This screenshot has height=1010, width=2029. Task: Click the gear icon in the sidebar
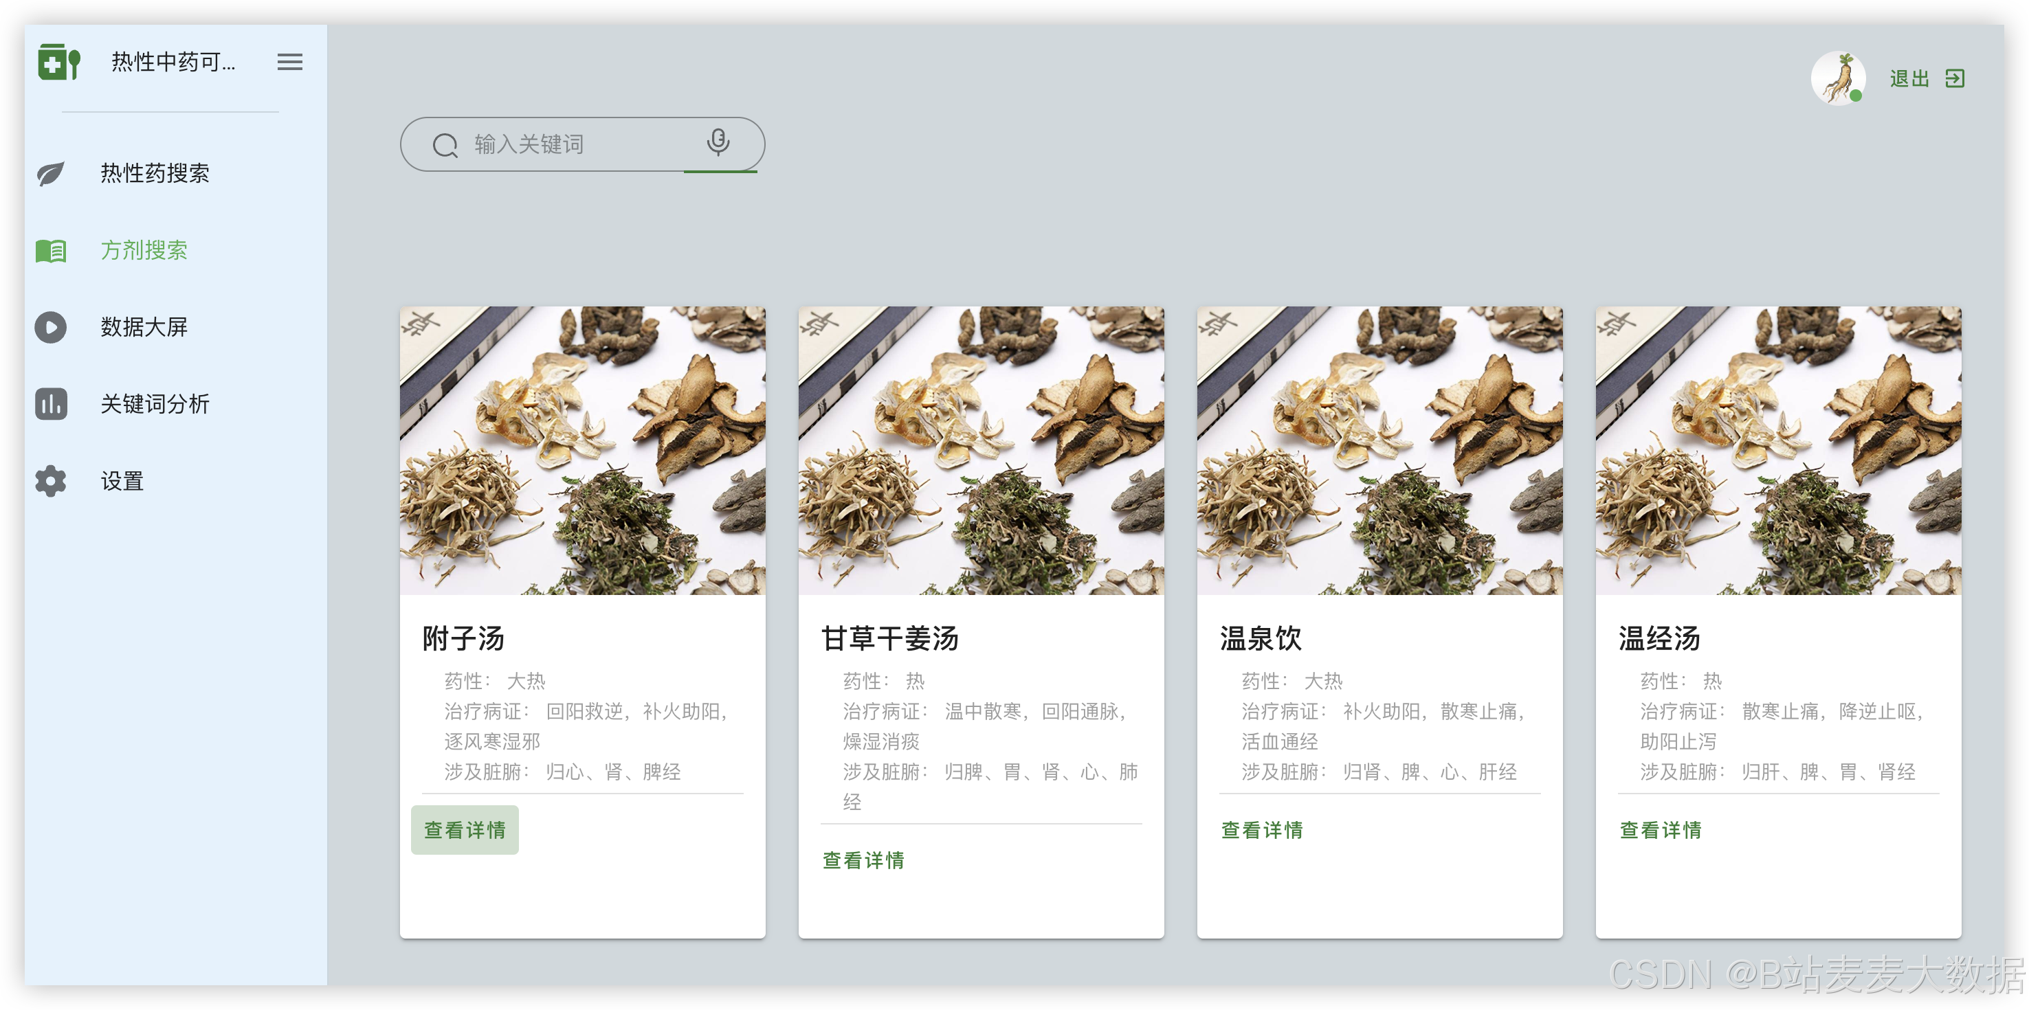51,481
